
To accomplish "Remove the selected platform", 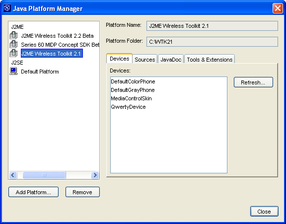I will click(82, 192).
